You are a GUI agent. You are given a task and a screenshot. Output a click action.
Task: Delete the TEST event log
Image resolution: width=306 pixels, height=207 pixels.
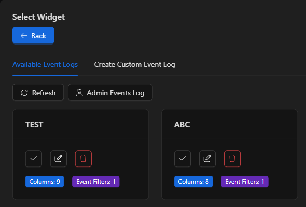pyautogui.click(x=84, y=158)
